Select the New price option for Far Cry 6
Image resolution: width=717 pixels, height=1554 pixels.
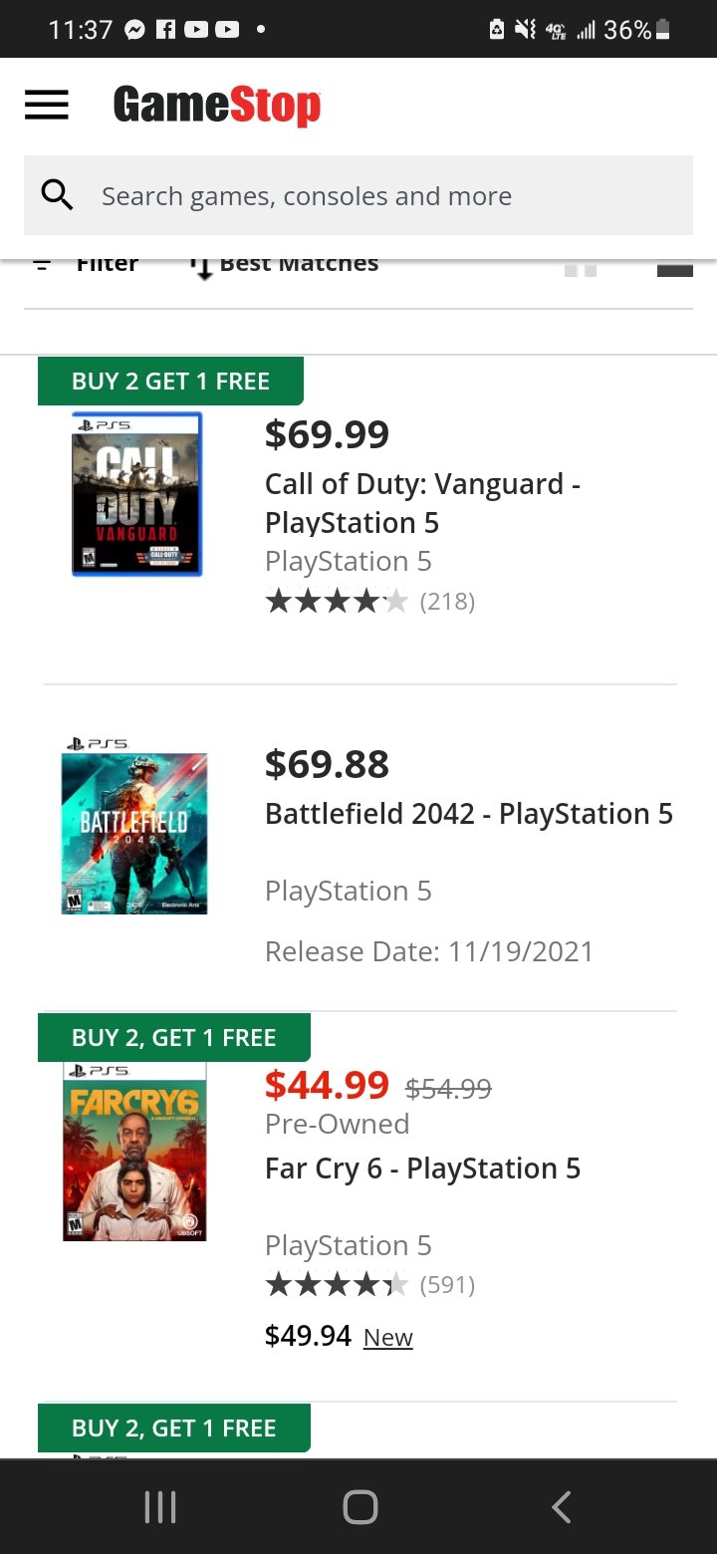point(387,1338)
